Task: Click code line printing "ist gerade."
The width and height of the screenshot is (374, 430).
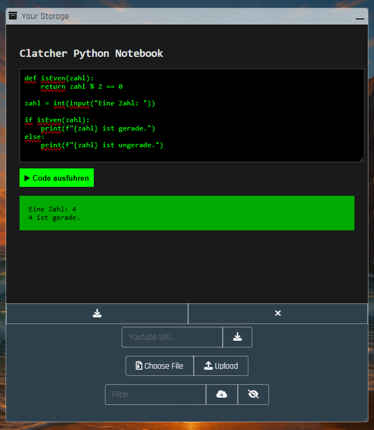Action: [x=98, y=128]
